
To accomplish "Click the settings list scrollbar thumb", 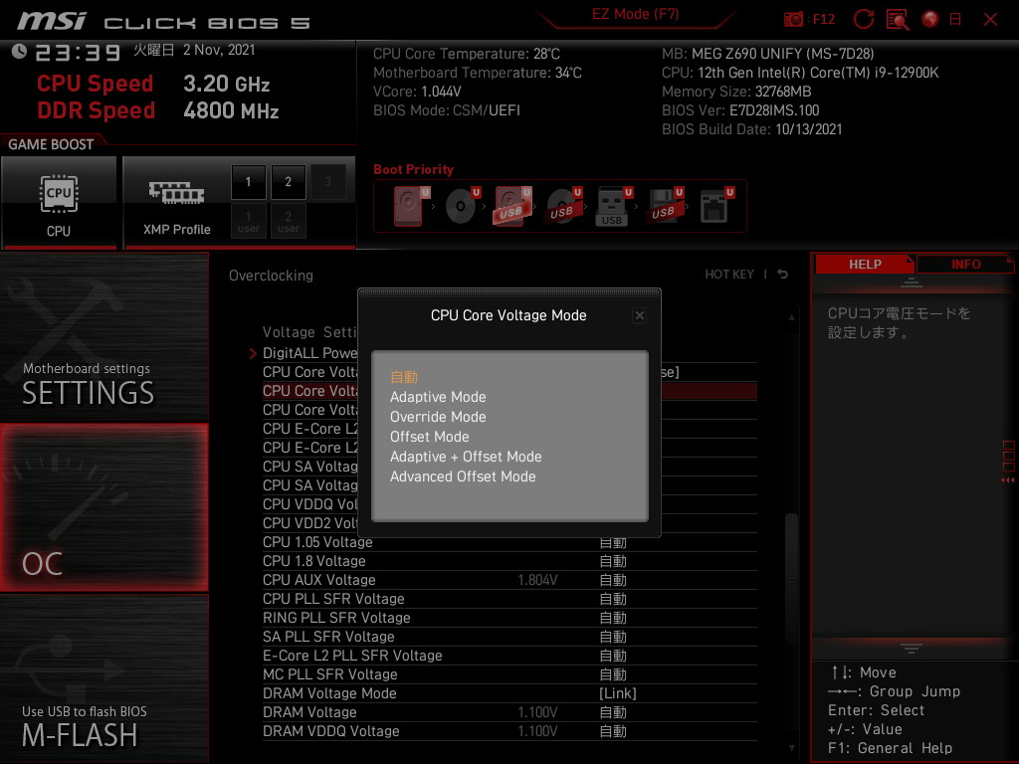I will click(x=791, y=578).
